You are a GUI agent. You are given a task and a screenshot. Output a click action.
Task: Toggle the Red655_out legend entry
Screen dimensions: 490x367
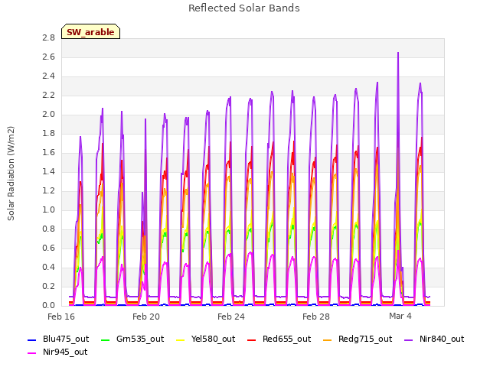(279, 339)
